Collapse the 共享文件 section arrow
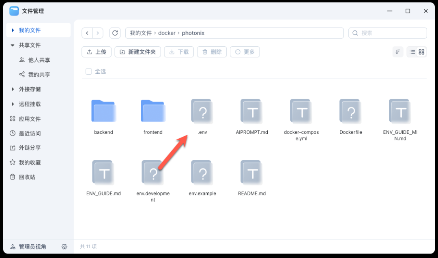Viewport: 438px width, 258px height. pos(13,45)
